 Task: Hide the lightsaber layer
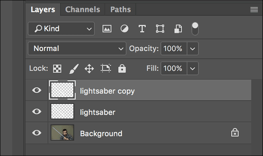click(37, 111)
